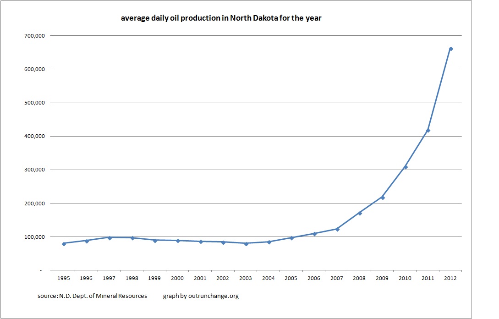Click the 2012 data point marker
Viewport: 499px width, 319px height.
451,49
